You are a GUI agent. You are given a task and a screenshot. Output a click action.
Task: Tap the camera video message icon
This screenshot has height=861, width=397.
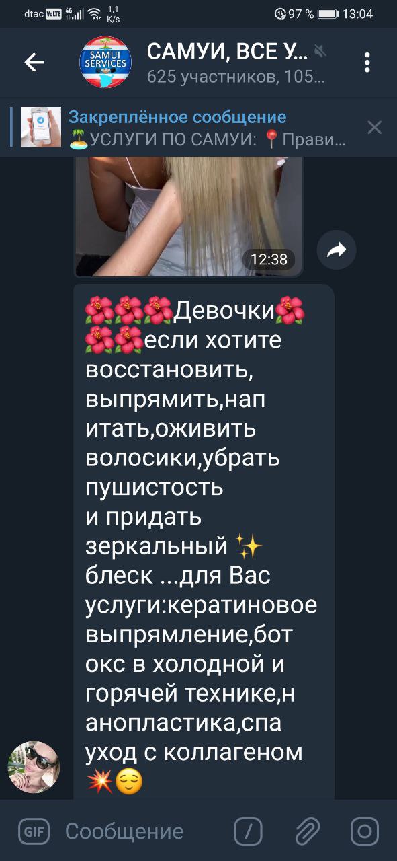pyautogui.click(x=365, y=831)
